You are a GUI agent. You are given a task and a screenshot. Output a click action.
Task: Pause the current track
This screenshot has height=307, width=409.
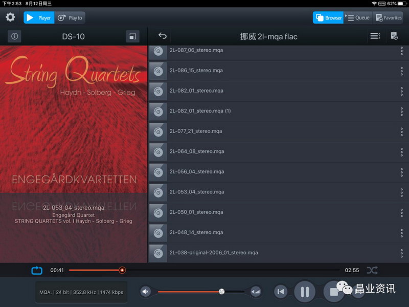[305, 292]
